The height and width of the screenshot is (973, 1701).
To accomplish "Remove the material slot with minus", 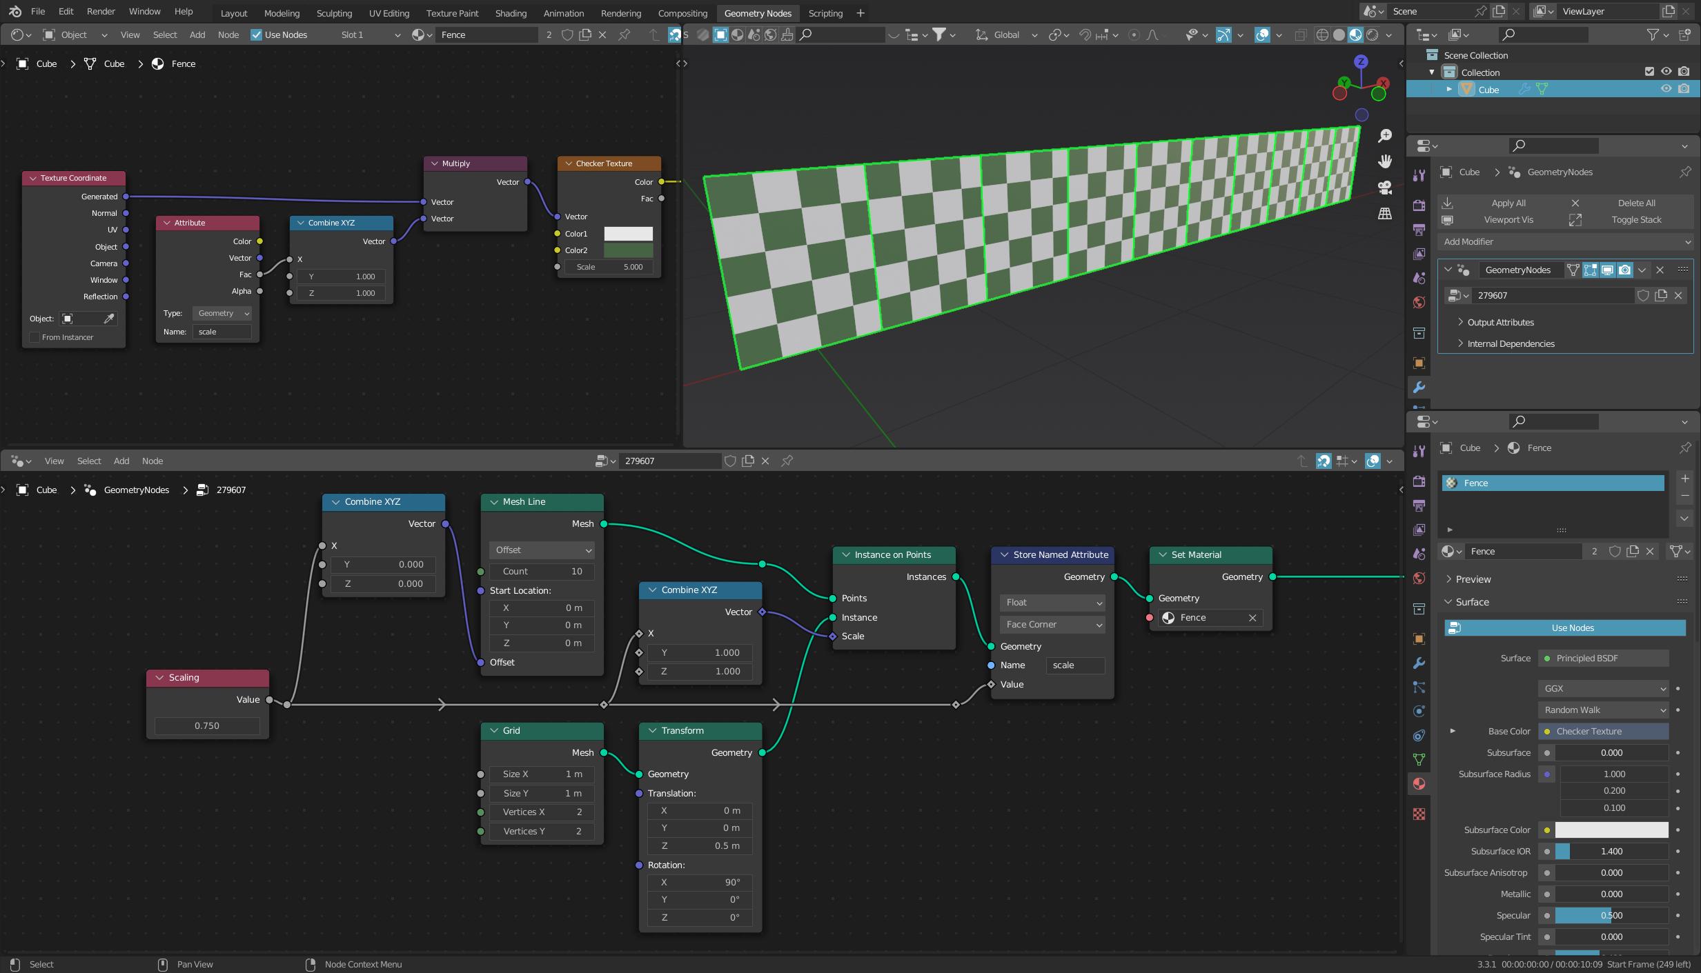I will point(1684,496).
